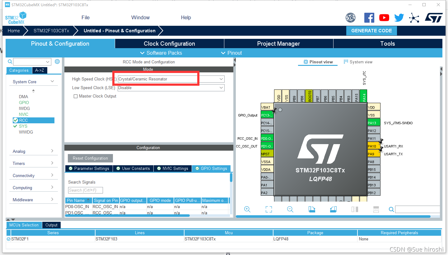This screenshot has height=255, width=448.
Task: Click the Reset Configuration button
Action: pos(90,158)
